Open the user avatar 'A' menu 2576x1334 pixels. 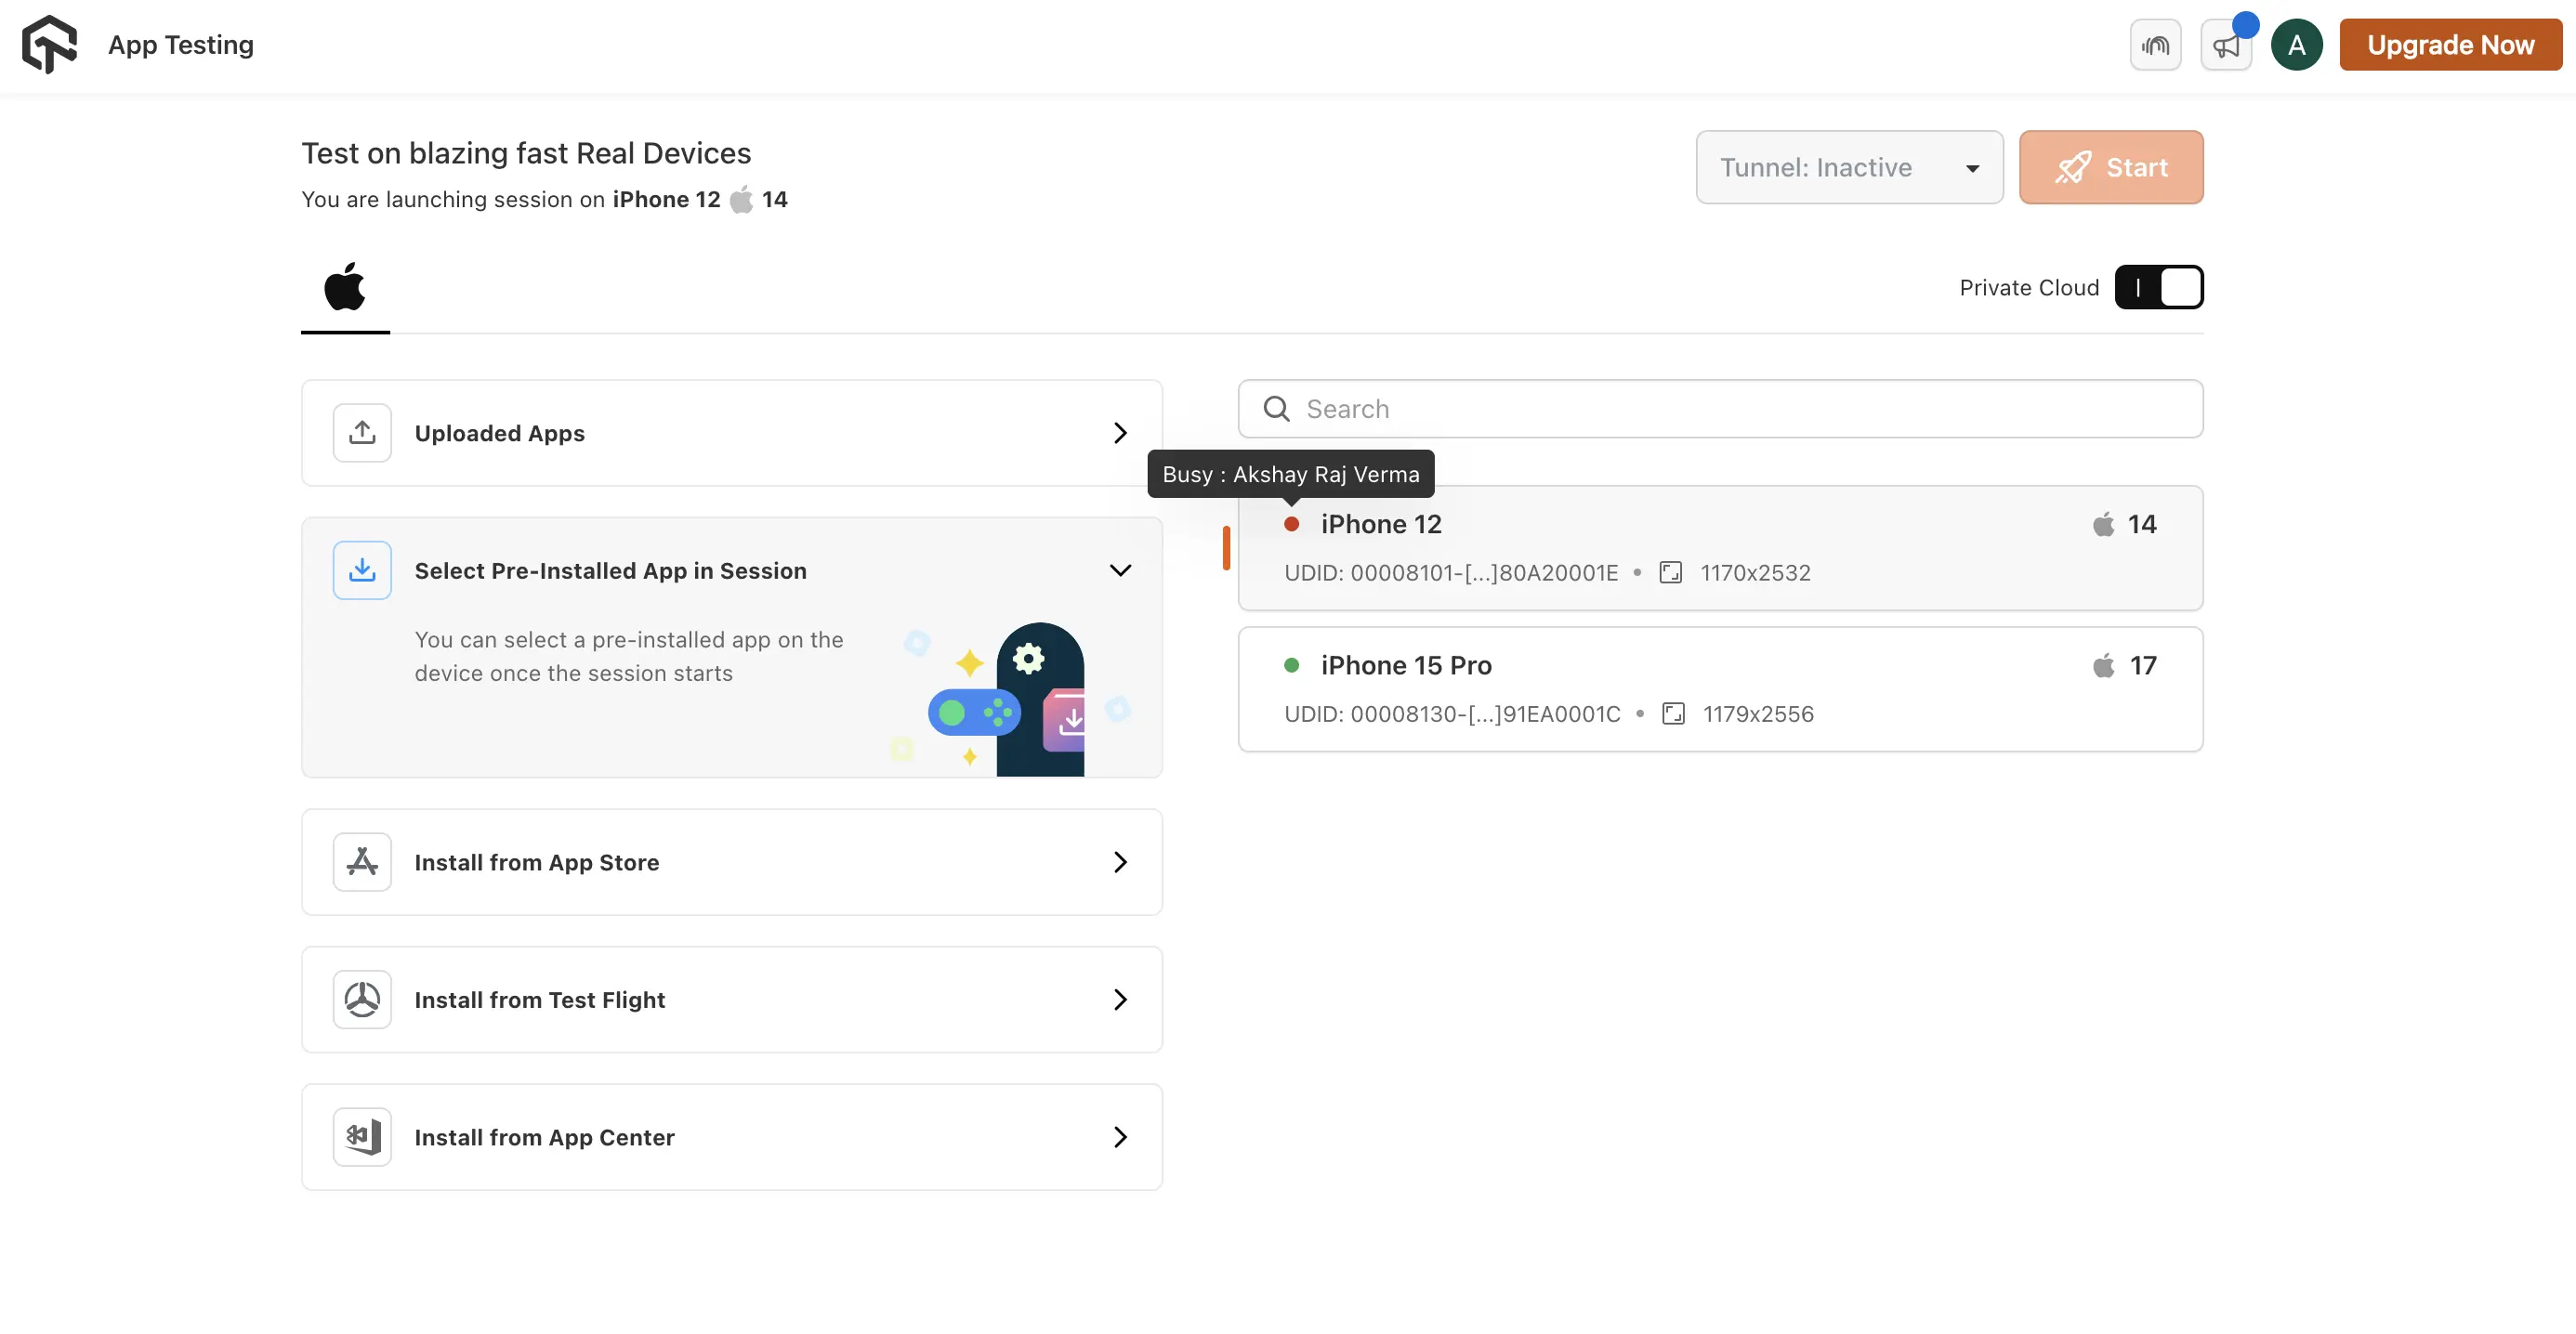coord(2296,46)
